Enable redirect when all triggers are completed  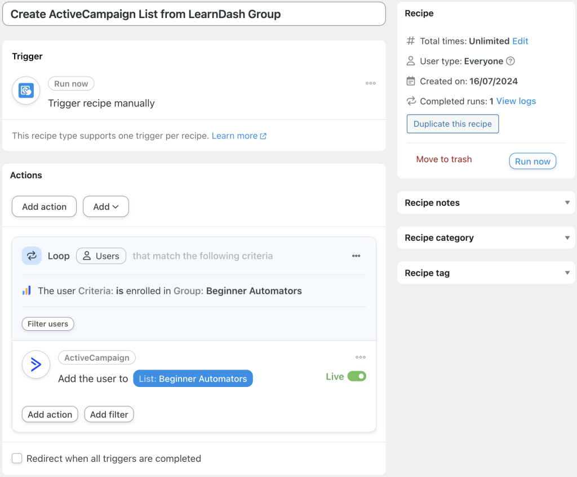tap(17, 458)
